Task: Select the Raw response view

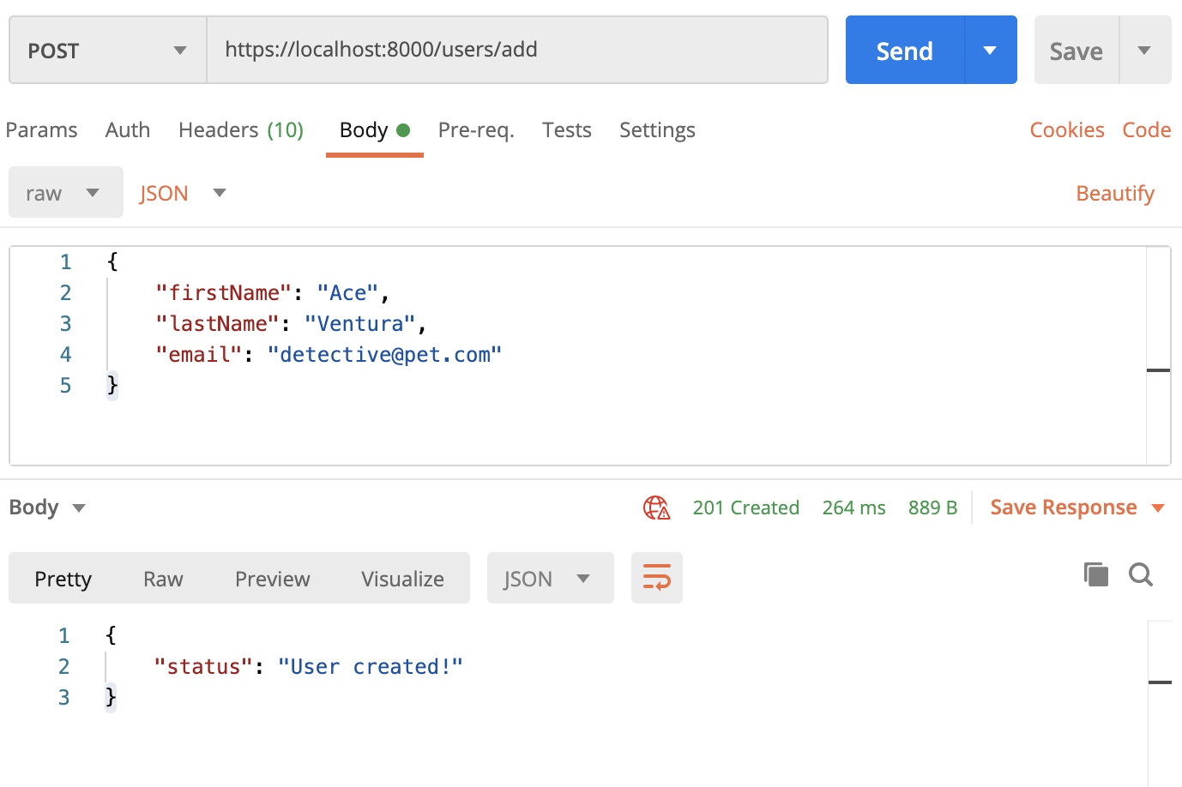Action: (163, 579)
